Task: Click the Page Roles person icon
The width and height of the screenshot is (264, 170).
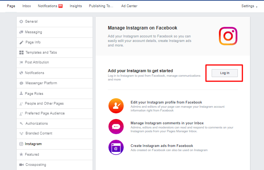Action: point(21,93)
